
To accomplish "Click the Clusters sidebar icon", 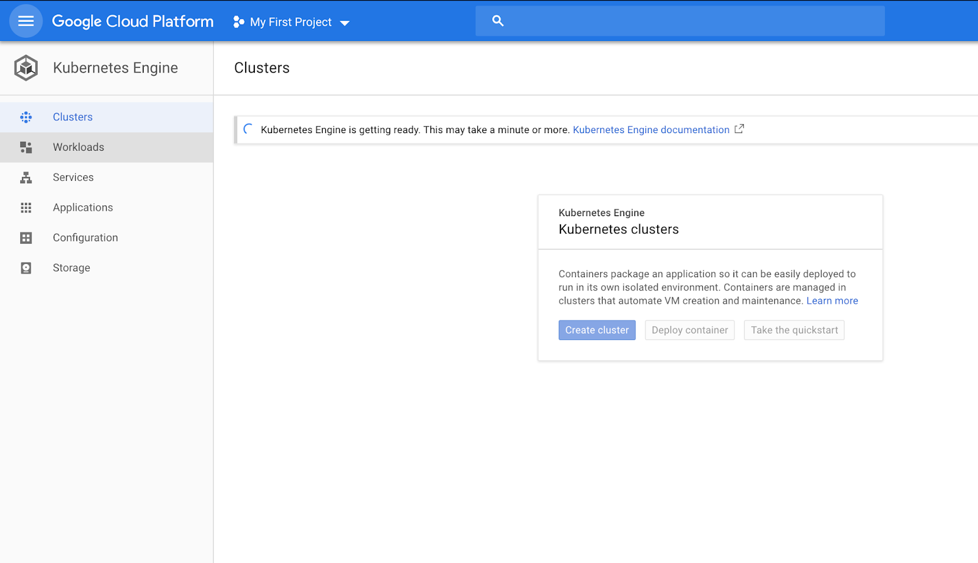I will point(26,117).
